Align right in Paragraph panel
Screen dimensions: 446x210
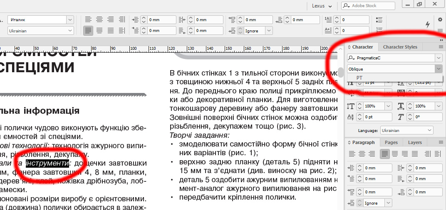[372, 154]
